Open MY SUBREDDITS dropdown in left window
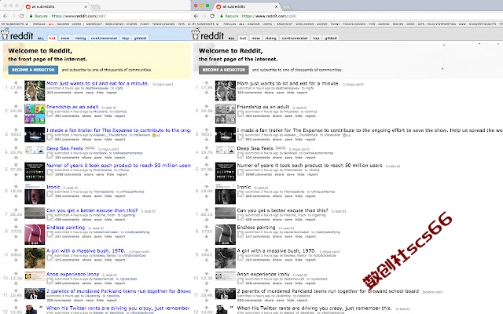The image size is (503, 314). (x=15, y=24)
